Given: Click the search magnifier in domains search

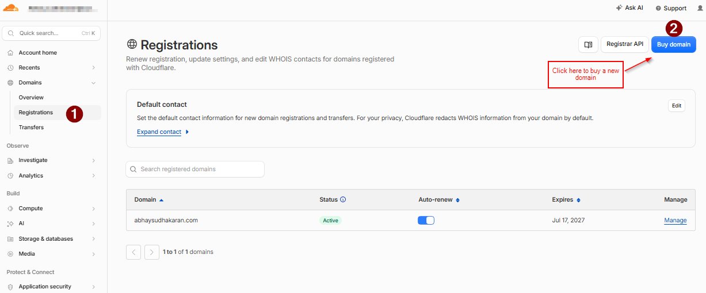Looking at the screenshot, I should (134, 169).
